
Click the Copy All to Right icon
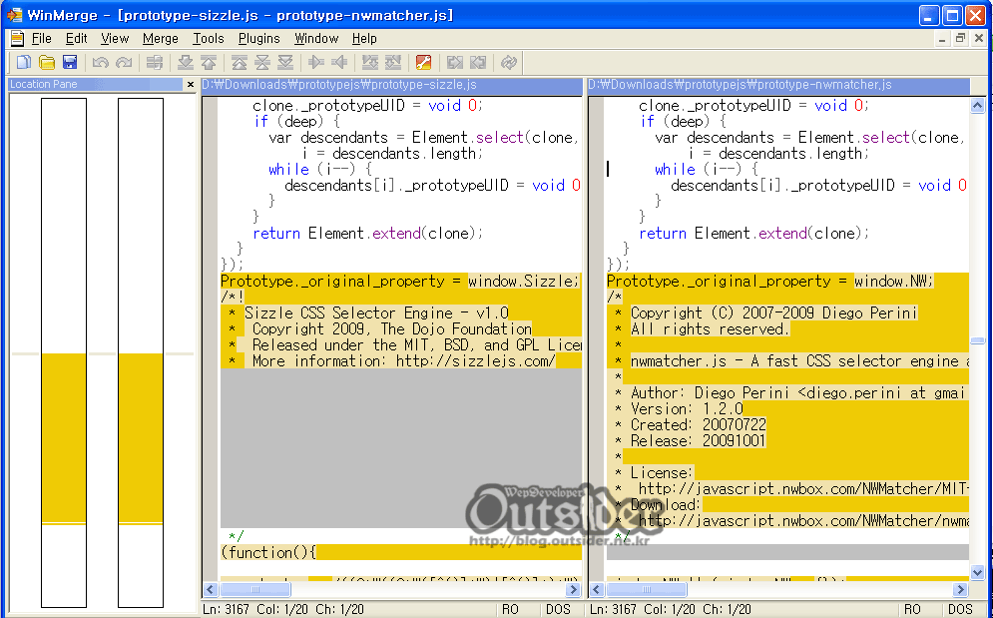(455, 62)
